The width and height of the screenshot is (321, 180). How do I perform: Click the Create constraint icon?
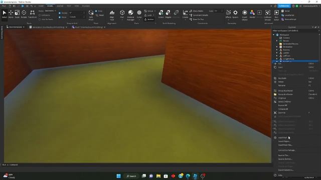185,14
